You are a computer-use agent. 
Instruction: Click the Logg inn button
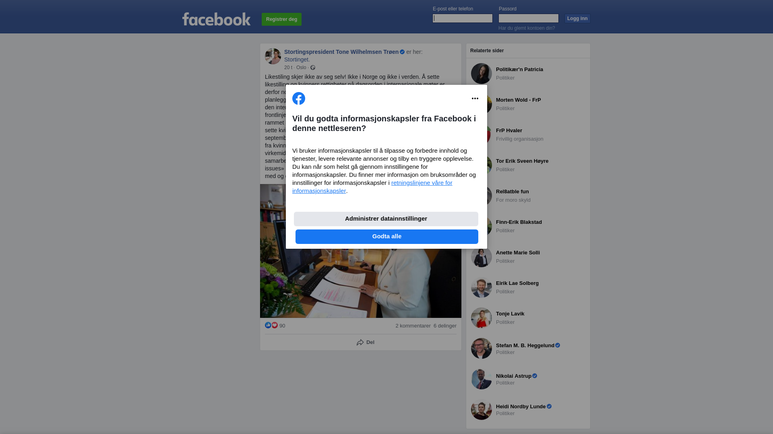pyautogui.click(x=577, y=18)
